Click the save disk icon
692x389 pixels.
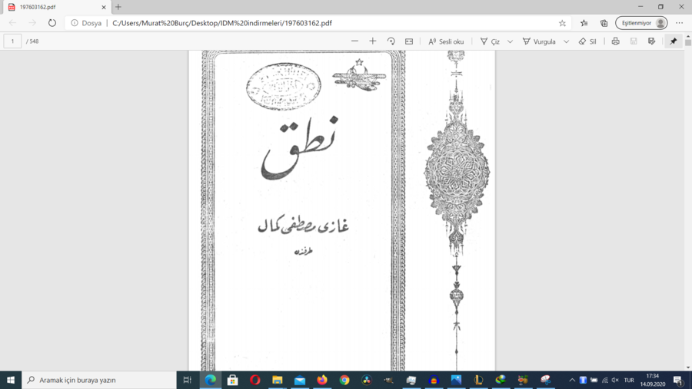click(634, 41)
